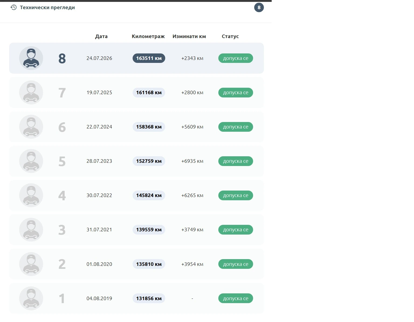Click status badge допуска се for 28.07.2023
414x322 pixels.
point(236,161)
